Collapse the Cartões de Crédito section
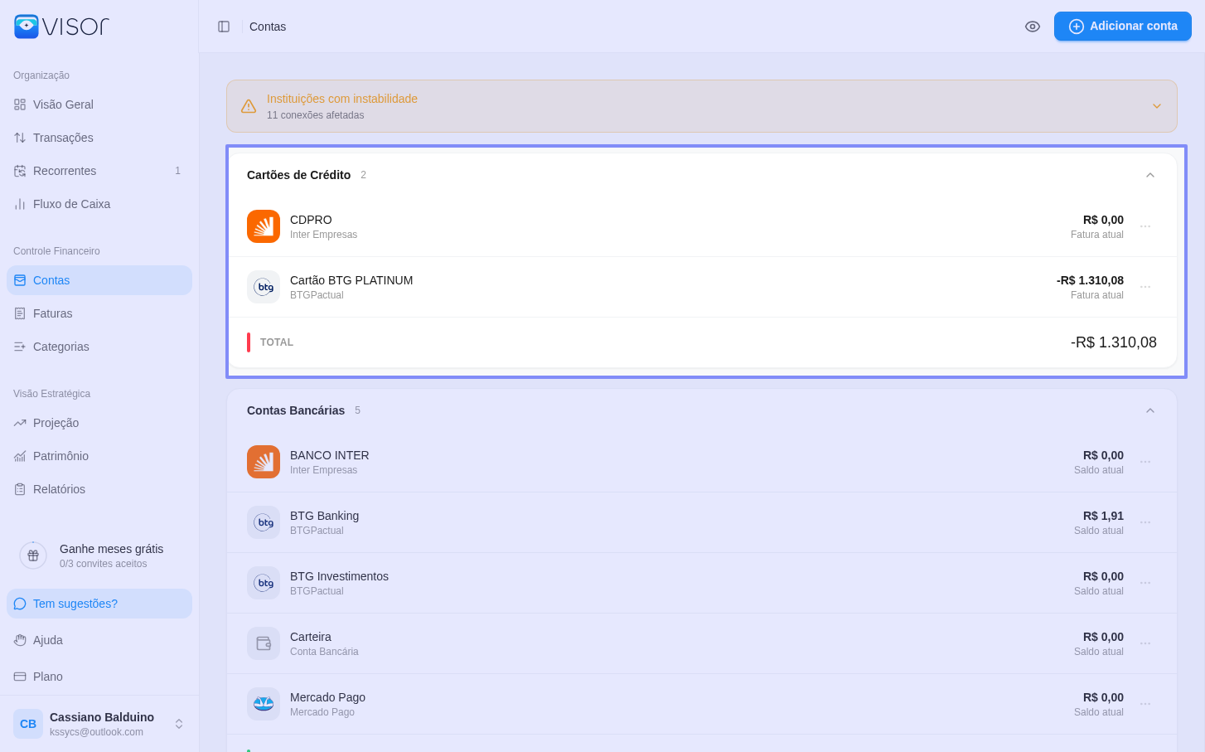This screenshot has height=752, width=1205. (x=1150, y=175)
